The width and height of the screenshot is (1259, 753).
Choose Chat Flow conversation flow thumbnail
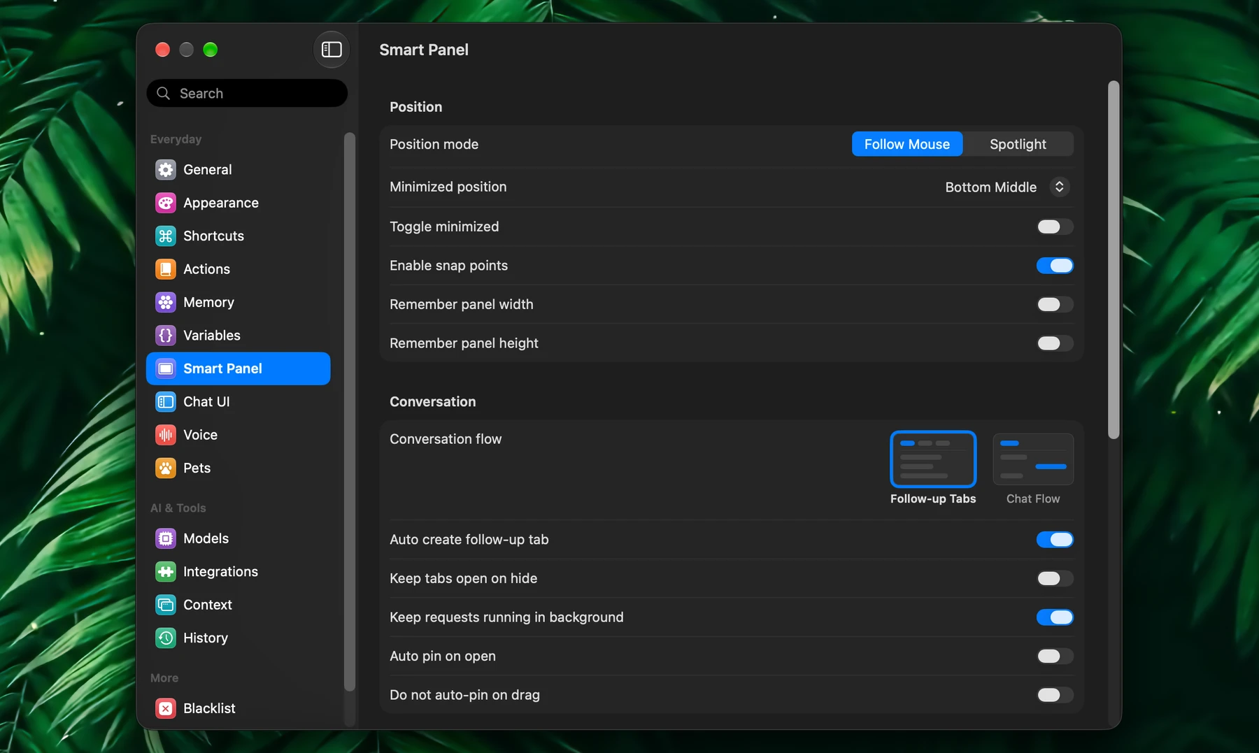point(1033,459)
